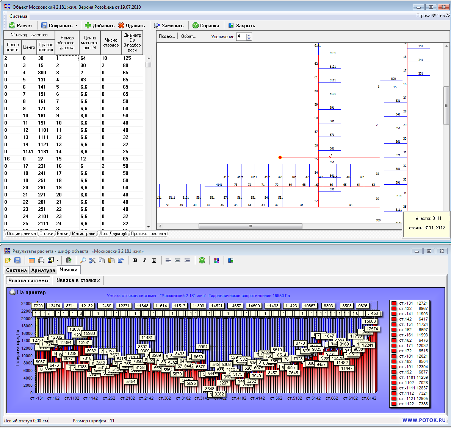Viewport: 451px width, 428px height.
Task: Click the Расчет button
Action: coord(20,26)
